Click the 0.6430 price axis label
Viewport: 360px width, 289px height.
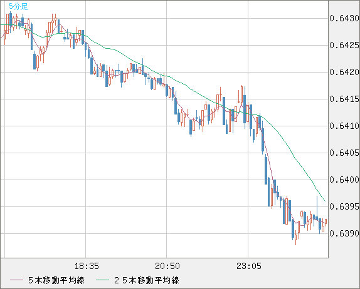344,18
